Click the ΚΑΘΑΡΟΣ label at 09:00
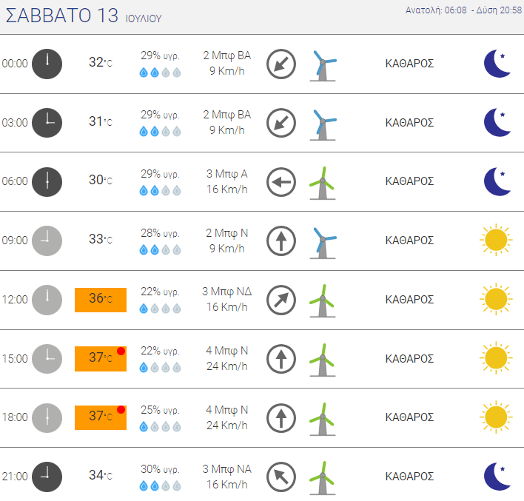This screenshot has width=524, height=501. point(409,241)
